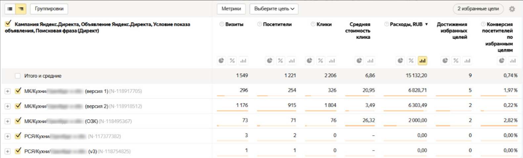Expand the МК/Кухни (версия 2) campaign row
This screenshot has height=158, width=523.
[8, 106]
